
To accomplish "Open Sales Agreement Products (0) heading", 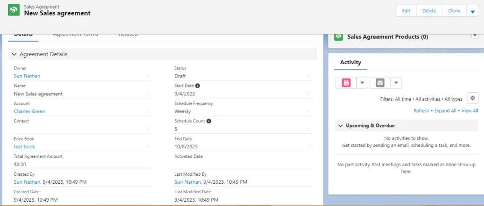I will pyautogui.click(x=388, y=37).
